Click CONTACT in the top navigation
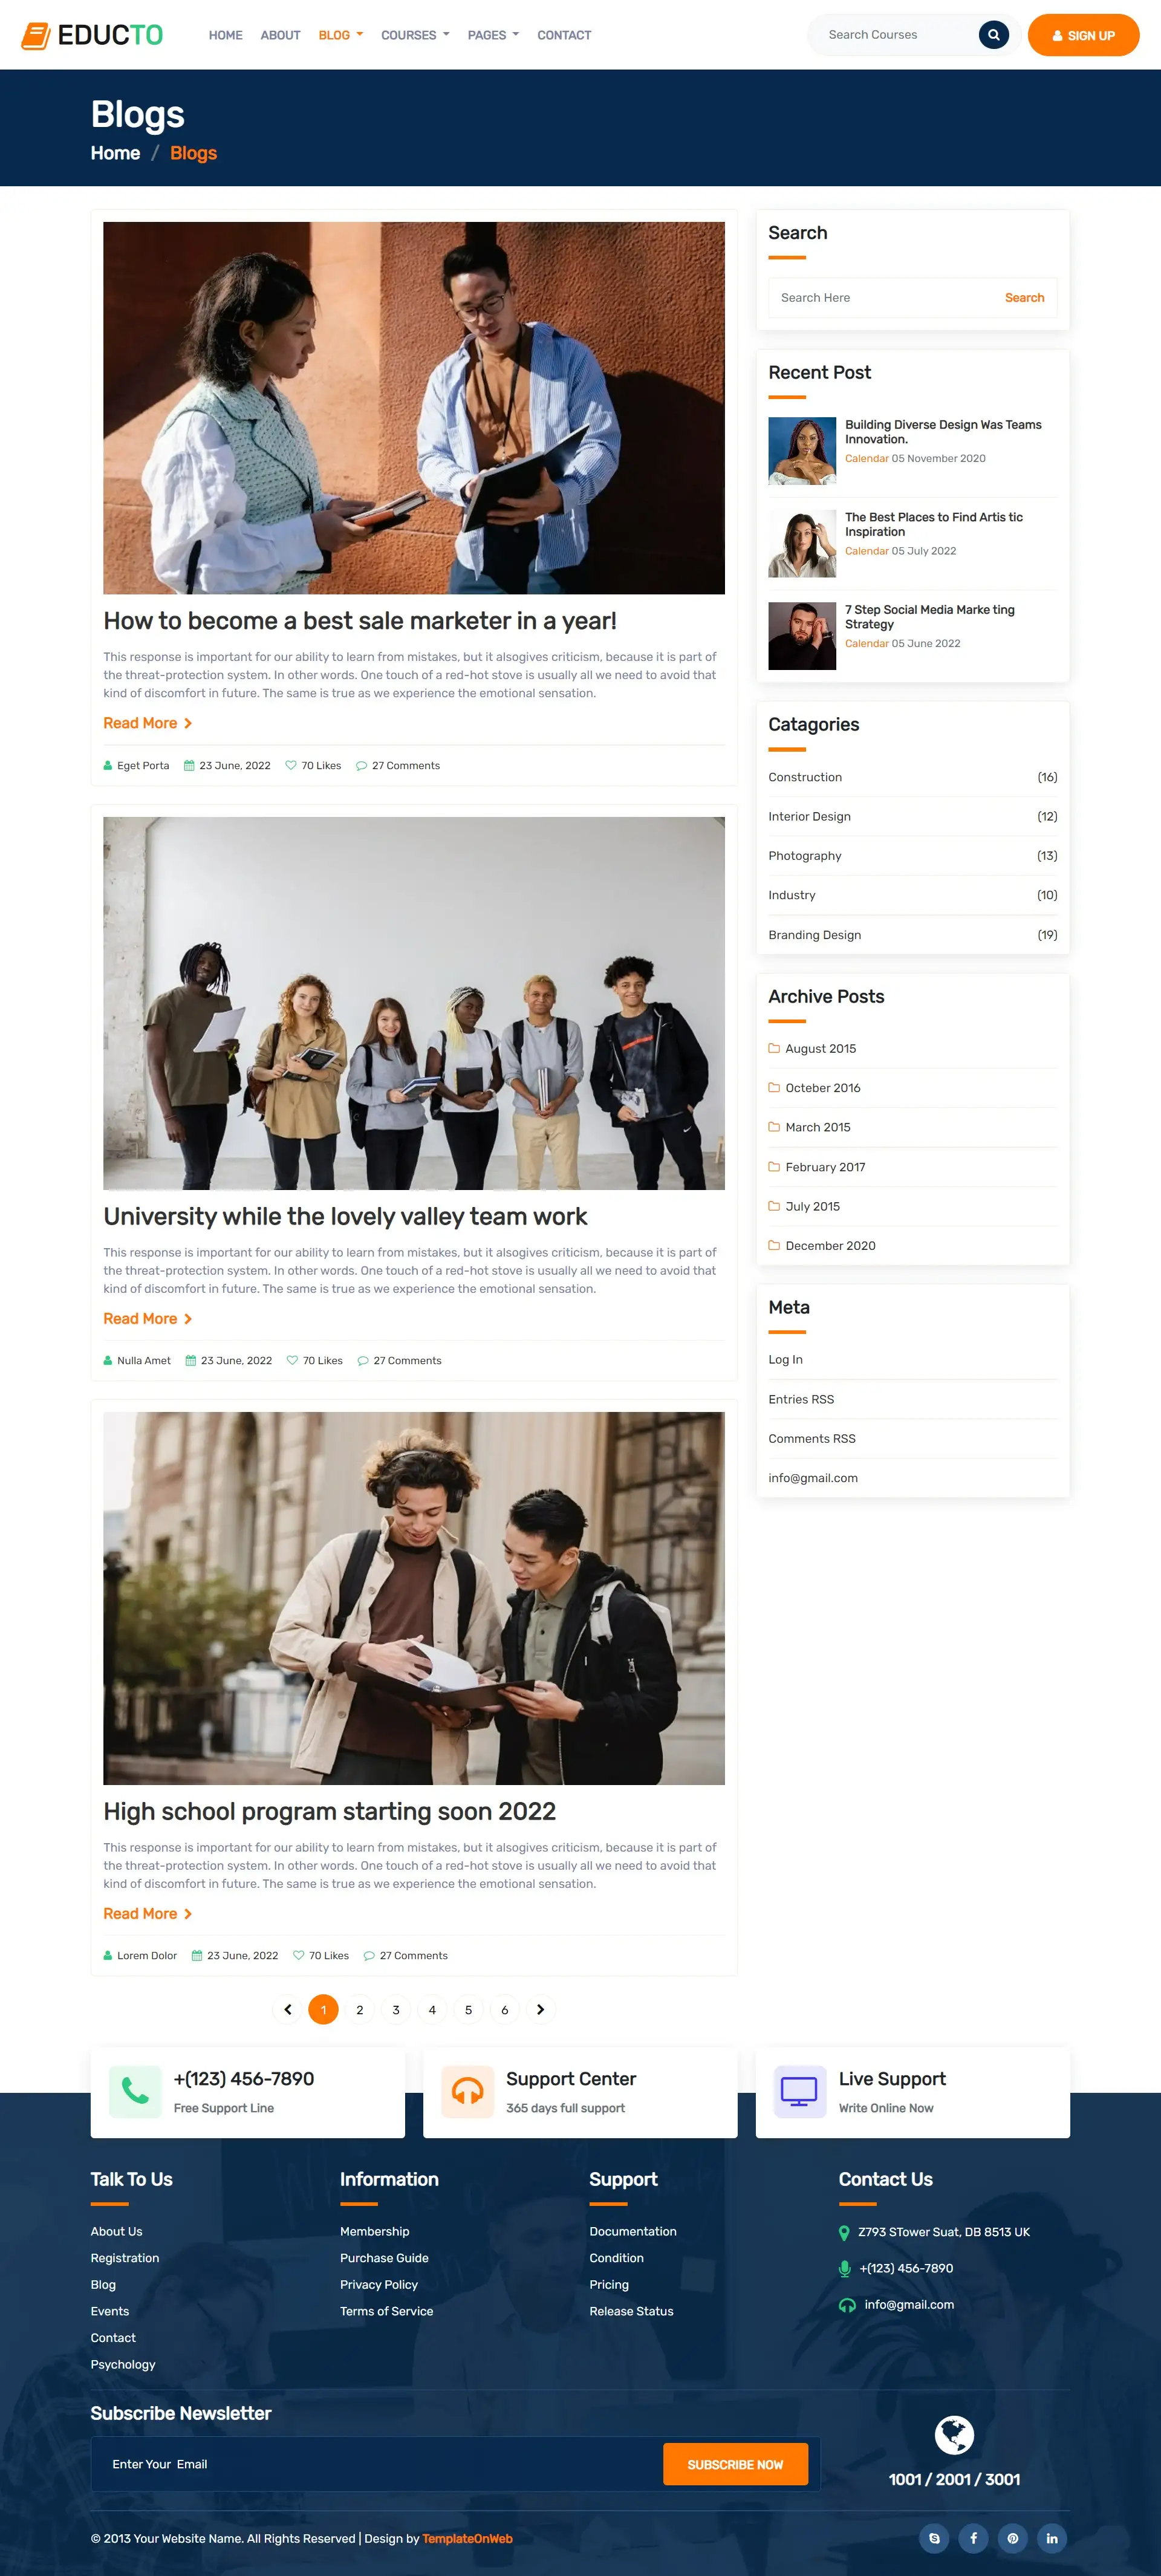 coord(564,35)
